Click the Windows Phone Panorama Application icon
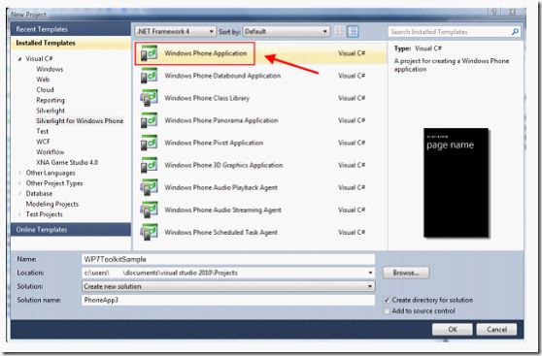The height and width of the screenshot is (356, 542). [x=149, y=120]
